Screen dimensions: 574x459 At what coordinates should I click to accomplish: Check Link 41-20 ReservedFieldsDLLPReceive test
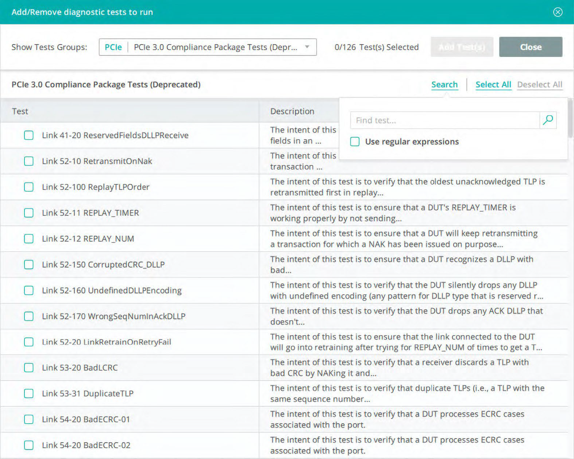pos(28,135)
